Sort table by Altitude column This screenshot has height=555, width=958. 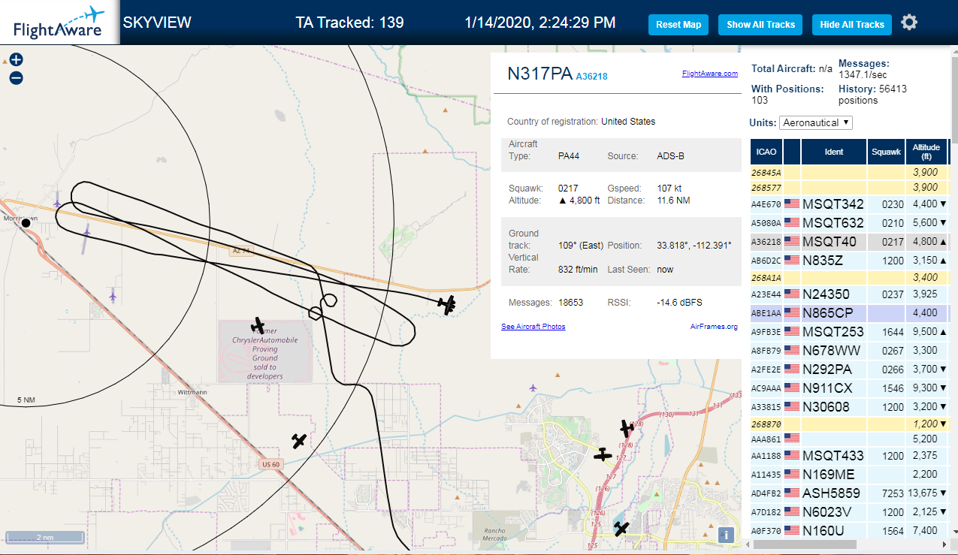[926, 152]
